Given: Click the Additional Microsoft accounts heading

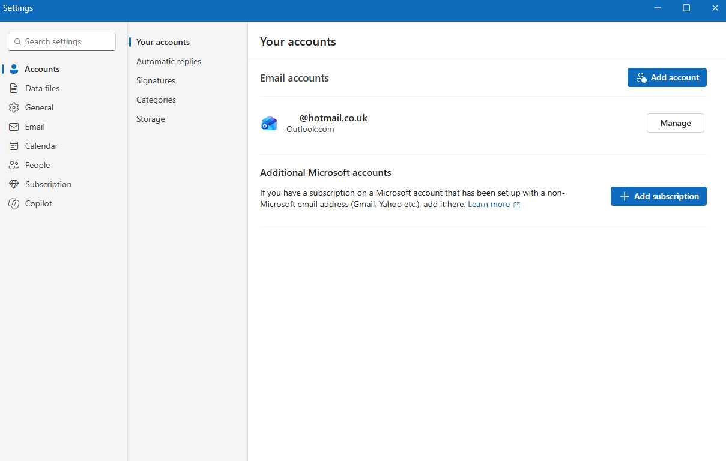Looking at the screenshot, I should click(x=325, y=173).
